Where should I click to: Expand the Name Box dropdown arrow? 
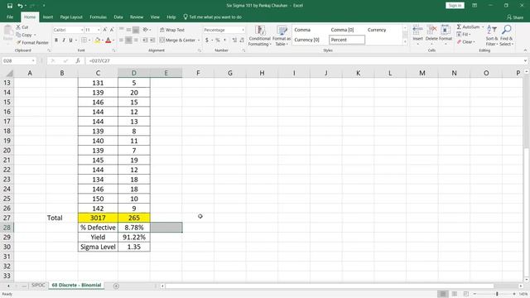[33, 60]
